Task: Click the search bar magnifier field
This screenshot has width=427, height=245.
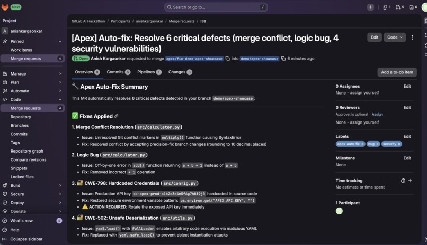Action: pyautogui.click(x=216, y=7)
